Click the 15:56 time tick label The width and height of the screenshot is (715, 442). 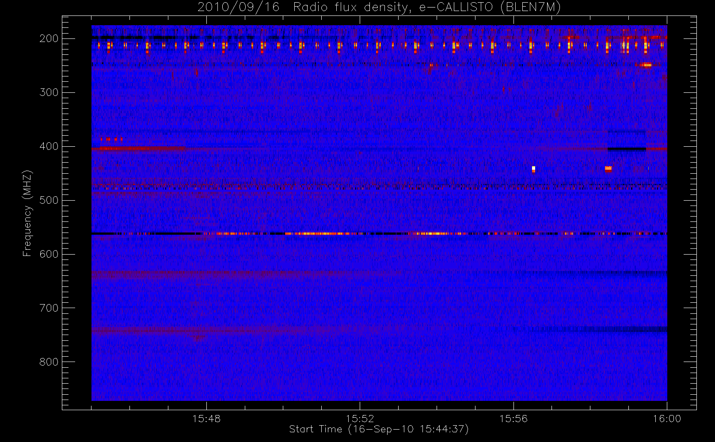tap(513, 419)
